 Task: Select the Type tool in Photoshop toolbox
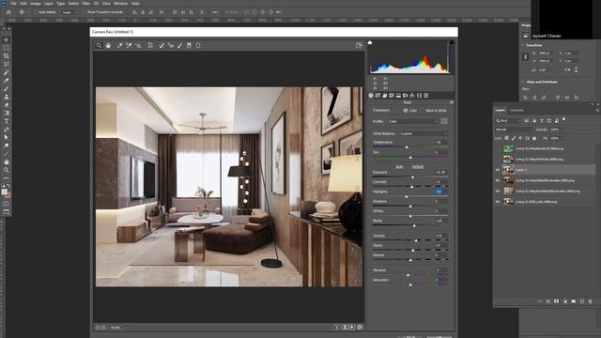coord(7,121)
